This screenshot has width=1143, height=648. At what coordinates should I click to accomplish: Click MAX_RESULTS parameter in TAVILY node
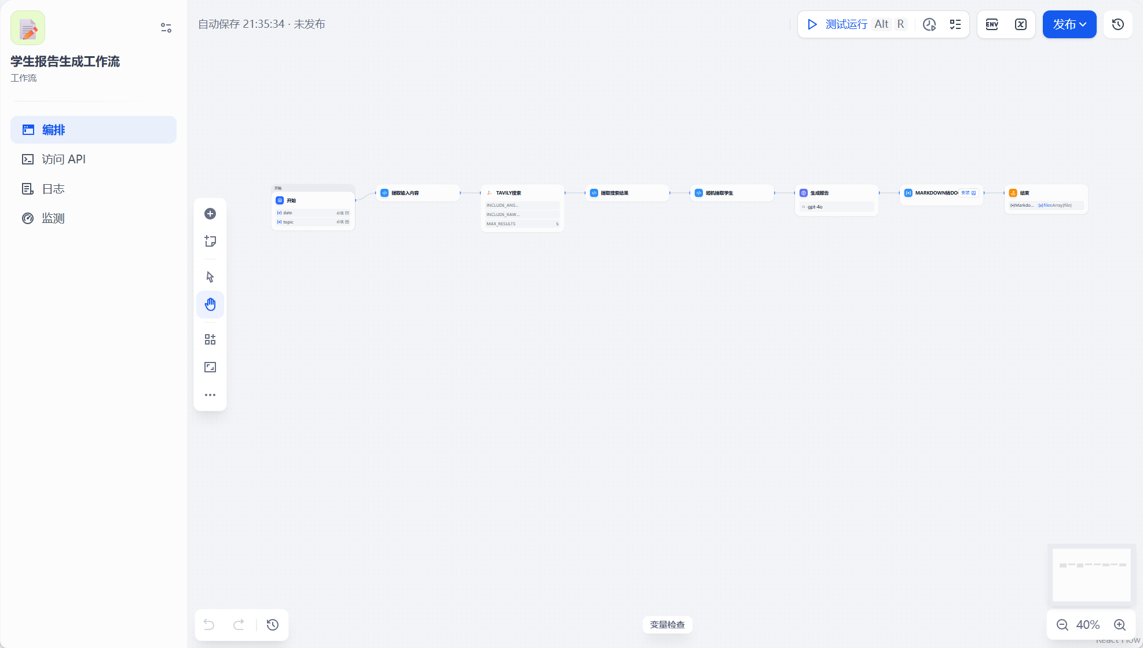click(522, 224)
